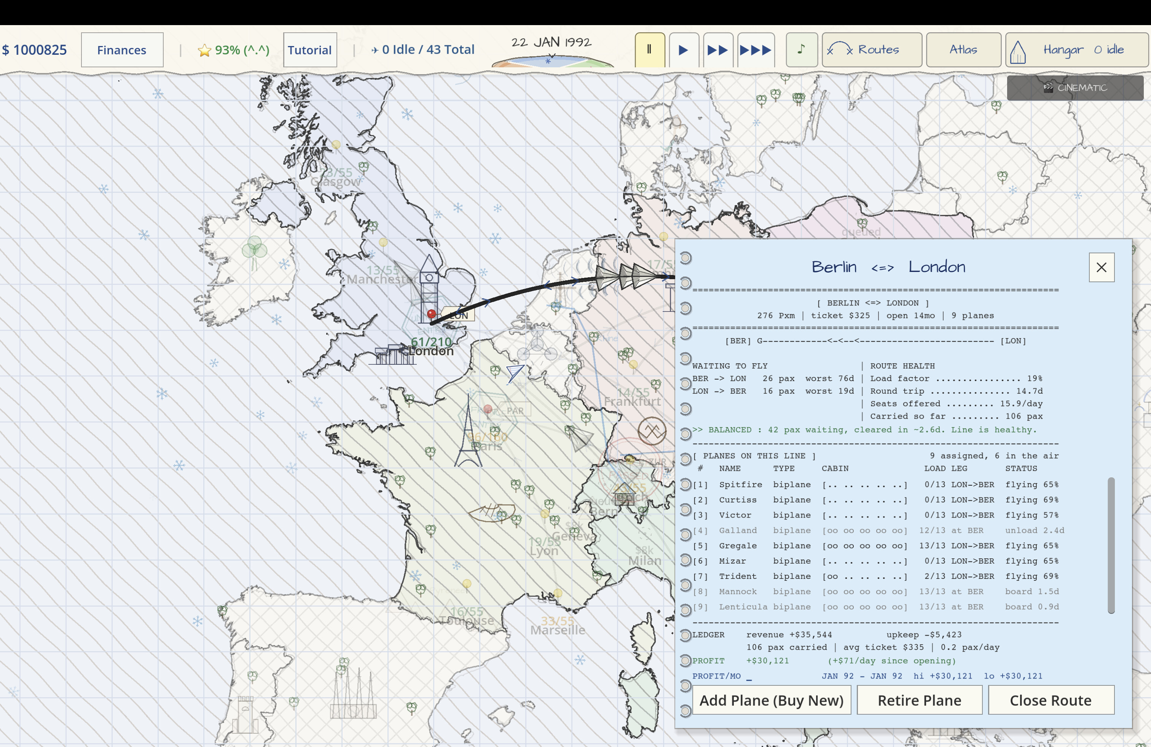Select the London city label
1151x747 pixels.
(x=431, y=351)
